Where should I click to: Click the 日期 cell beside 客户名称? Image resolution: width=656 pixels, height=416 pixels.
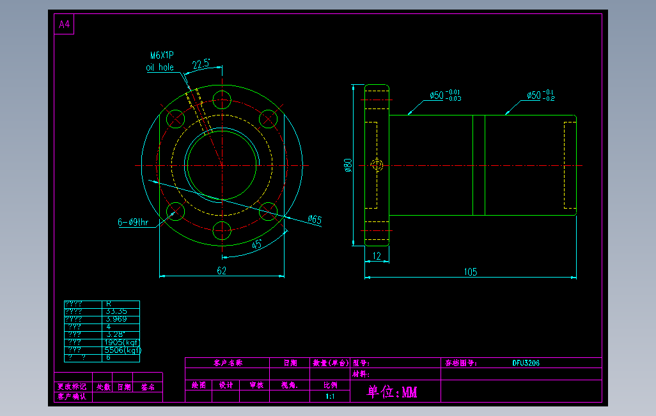290,363
